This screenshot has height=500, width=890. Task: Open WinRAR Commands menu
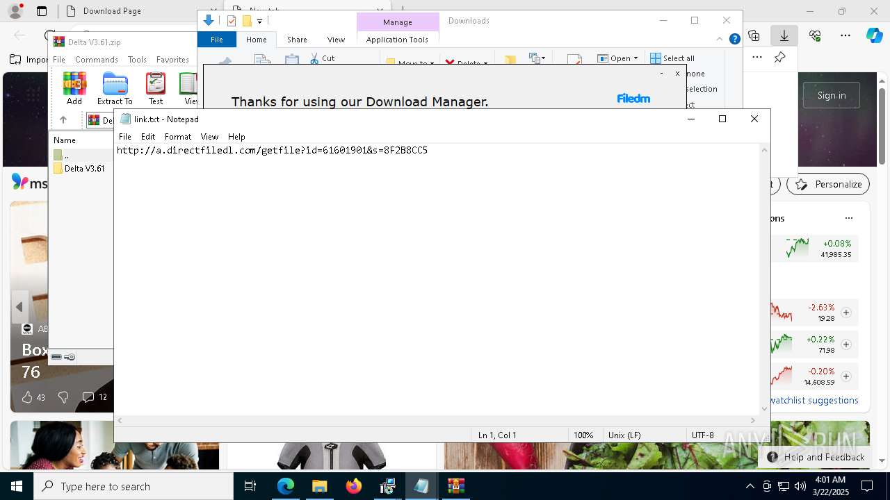[97, 60]
